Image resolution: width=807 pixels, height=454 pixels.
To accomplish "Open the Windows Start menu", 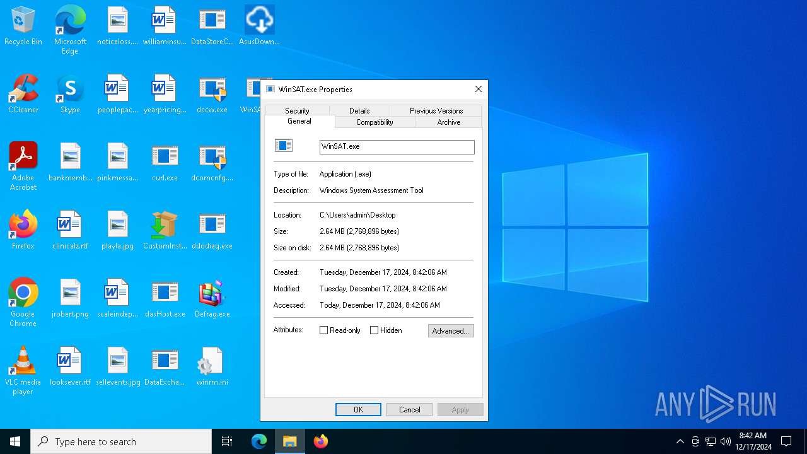I will (15, 441).
